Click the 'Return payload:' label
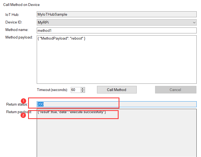The image size is (201, 157). point(19,112)
